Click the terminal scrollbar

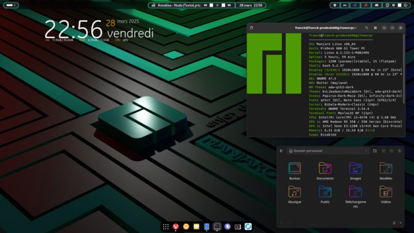coord(404,69)
